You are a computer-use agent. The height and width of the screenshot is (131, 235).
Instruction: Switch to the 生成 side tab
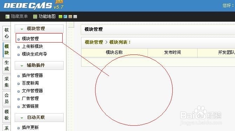click(x=7, y=66)
